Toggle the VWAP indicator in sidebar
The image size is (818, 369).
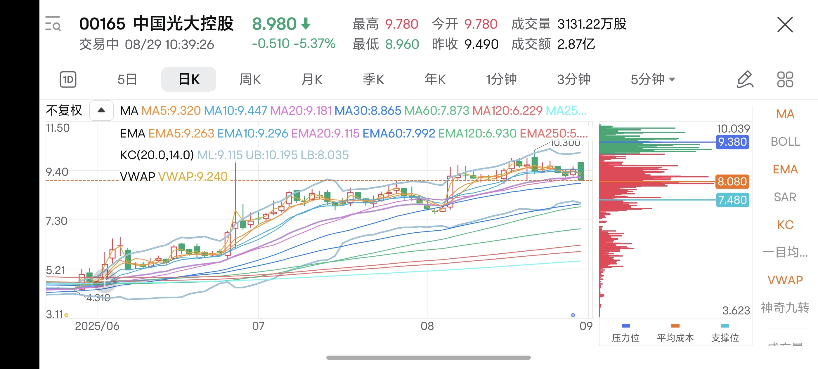pyautogui.click(x=785, y=280)
